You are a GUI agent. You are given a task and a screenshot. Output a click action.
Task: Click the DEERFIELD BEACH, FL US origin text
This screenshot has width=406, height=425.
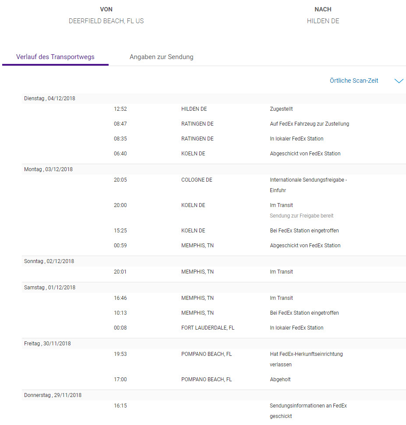(106, 21)
